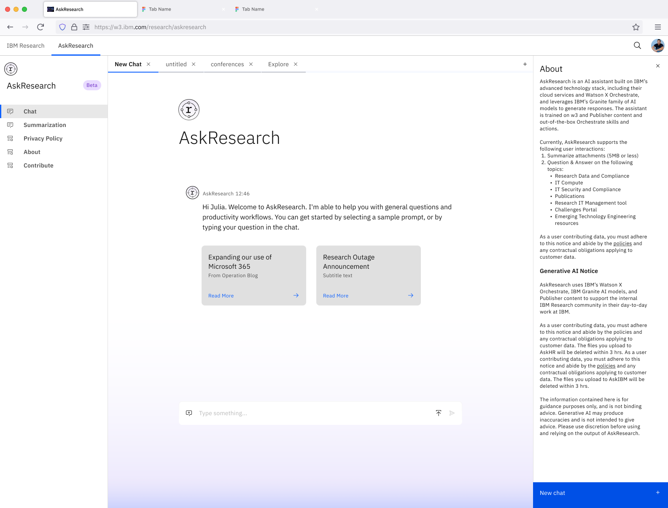This screenshot has width=668, height=508.
Task: Click the AskResearch message avatar
Action: pos(192,192)
